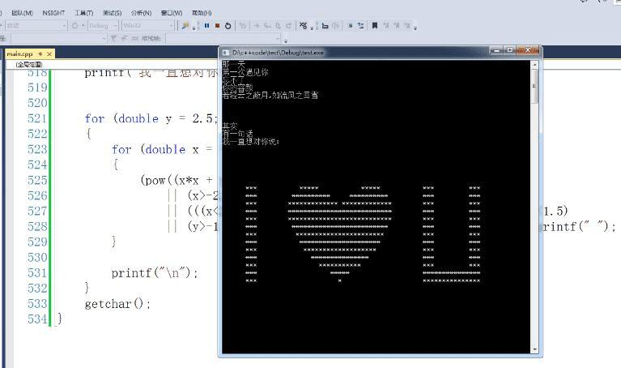
Task: Click the Show Next Statement arrow icon
Action: pyautogui.click(x=257, y=26)
